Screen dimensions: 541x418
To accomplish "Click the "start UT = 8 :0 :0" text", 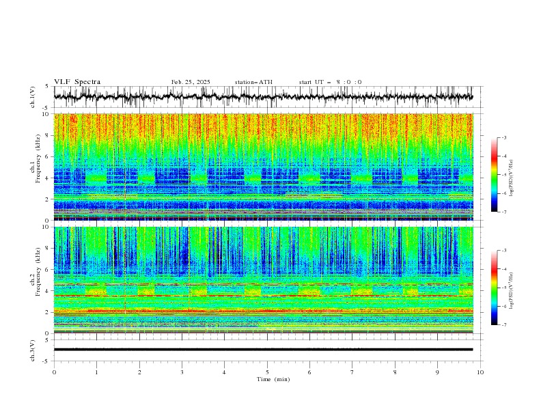I will tap(330, 82).
